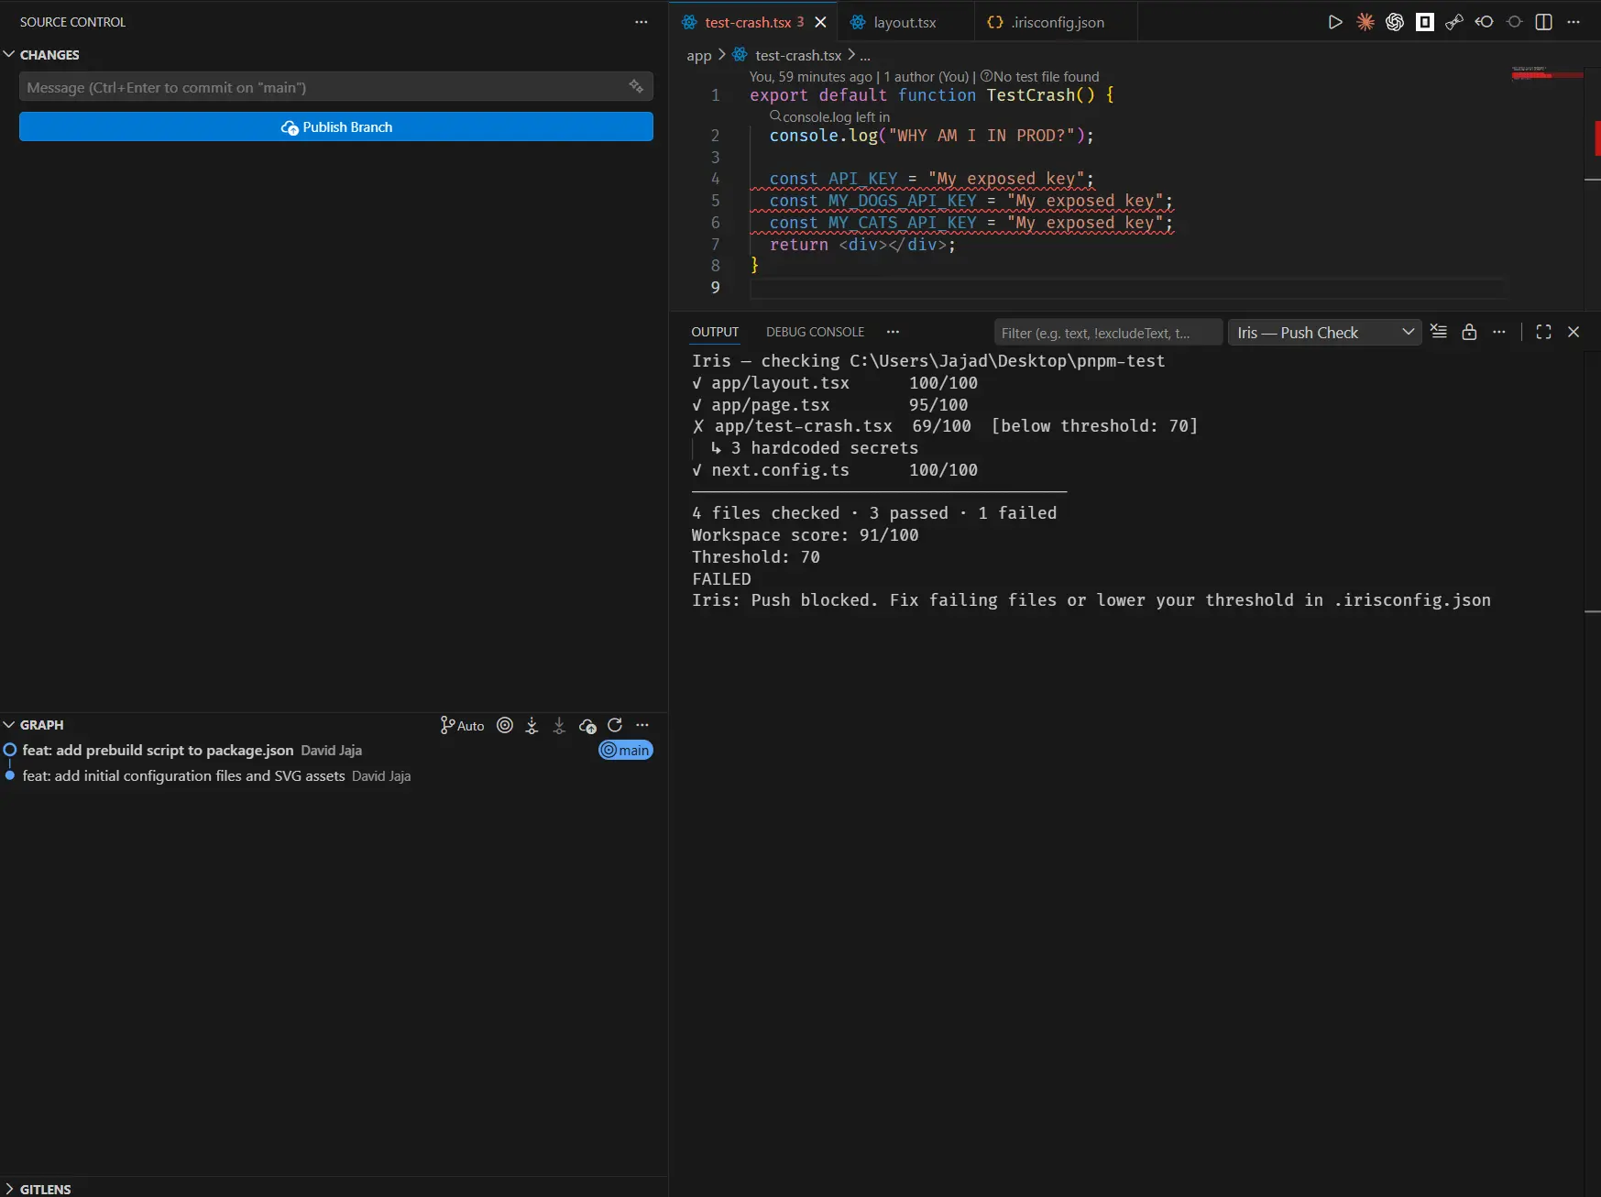Click the 'next.config.ts 100/100' output line

pos(835,469)
